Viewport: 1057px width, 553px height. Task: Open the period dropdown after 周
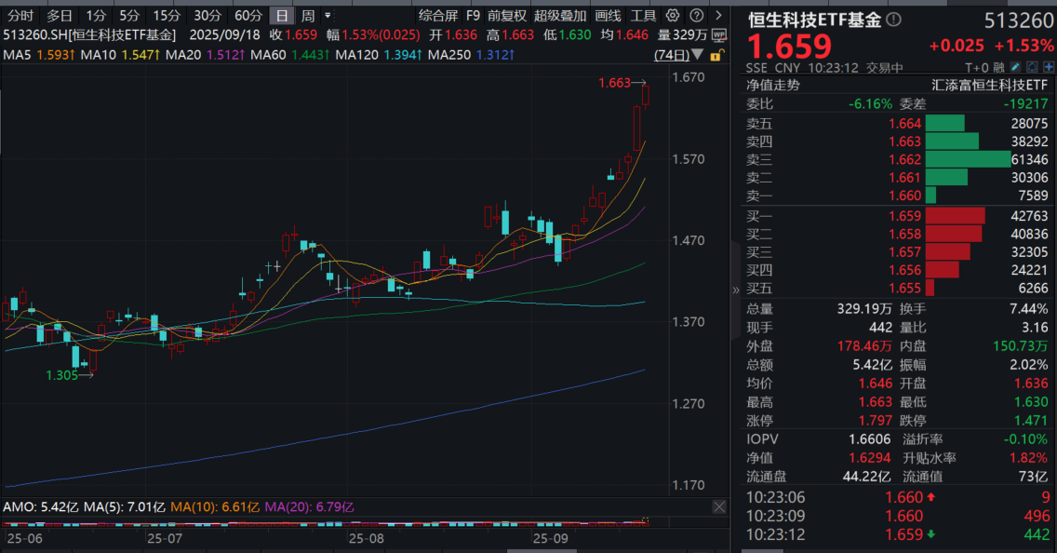[x=328, y=15]
